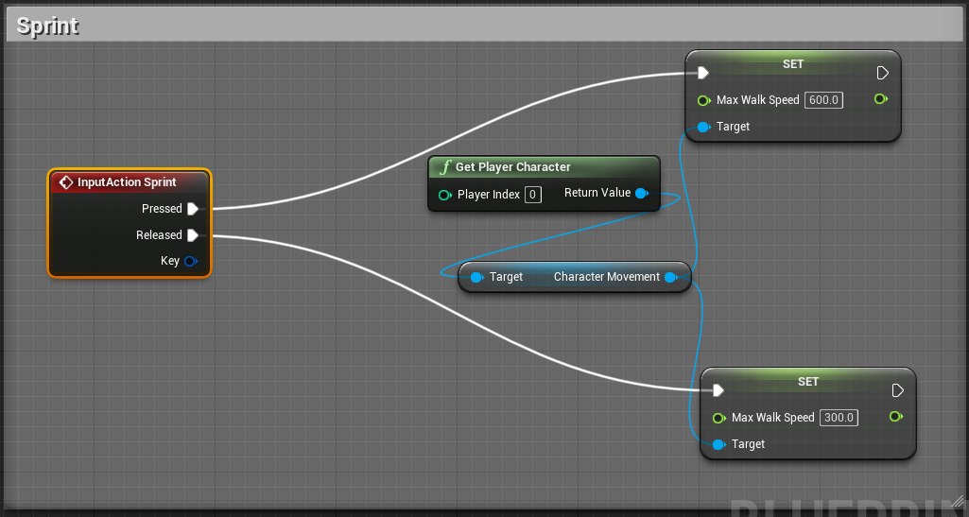Click the Target input pin on Character Movement node
This screenshot has height=517, width=969.
tap(476, 277)
